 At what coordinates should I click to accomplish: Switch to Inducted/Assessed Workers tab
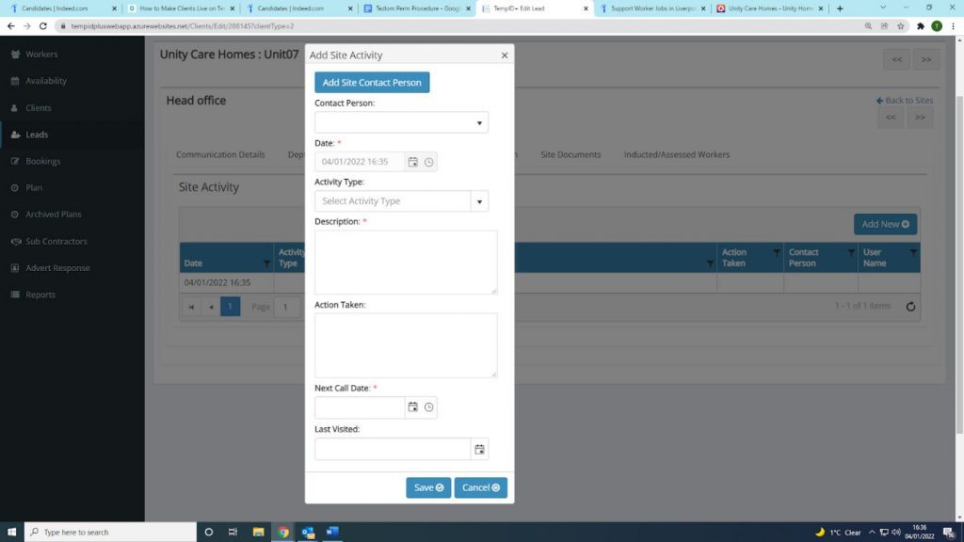point(676,154)
